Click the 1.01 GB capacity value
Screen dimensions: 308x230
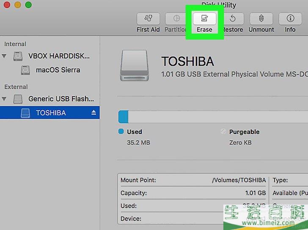(256, 193)
